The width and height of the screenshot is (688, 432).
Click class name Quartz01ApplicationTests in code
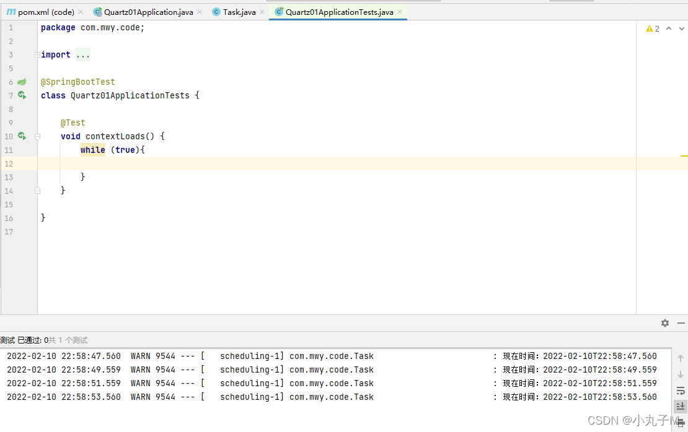click(130, 95)
